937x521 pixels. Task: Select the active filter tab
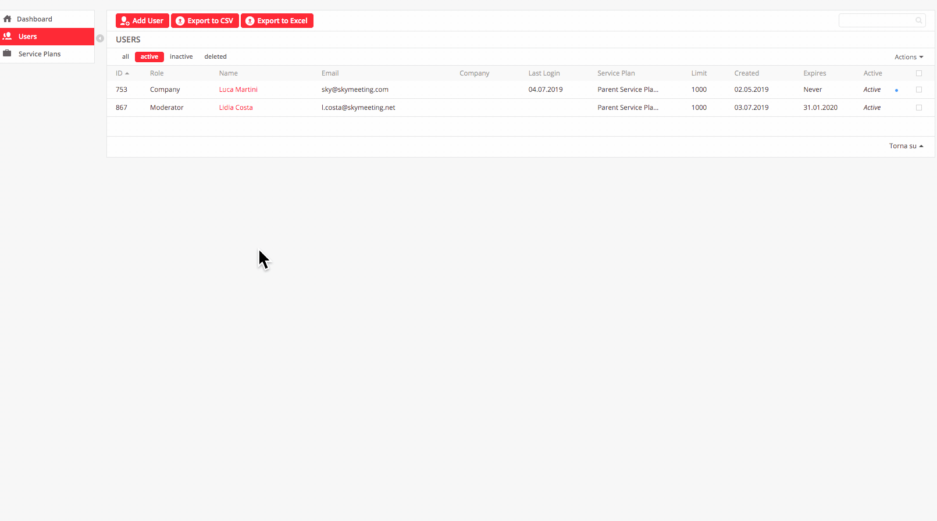149,56
